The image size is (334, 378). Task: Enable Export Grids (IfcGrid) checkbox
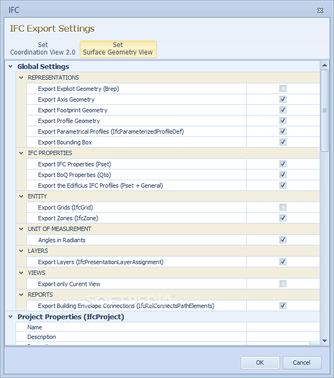283,207
